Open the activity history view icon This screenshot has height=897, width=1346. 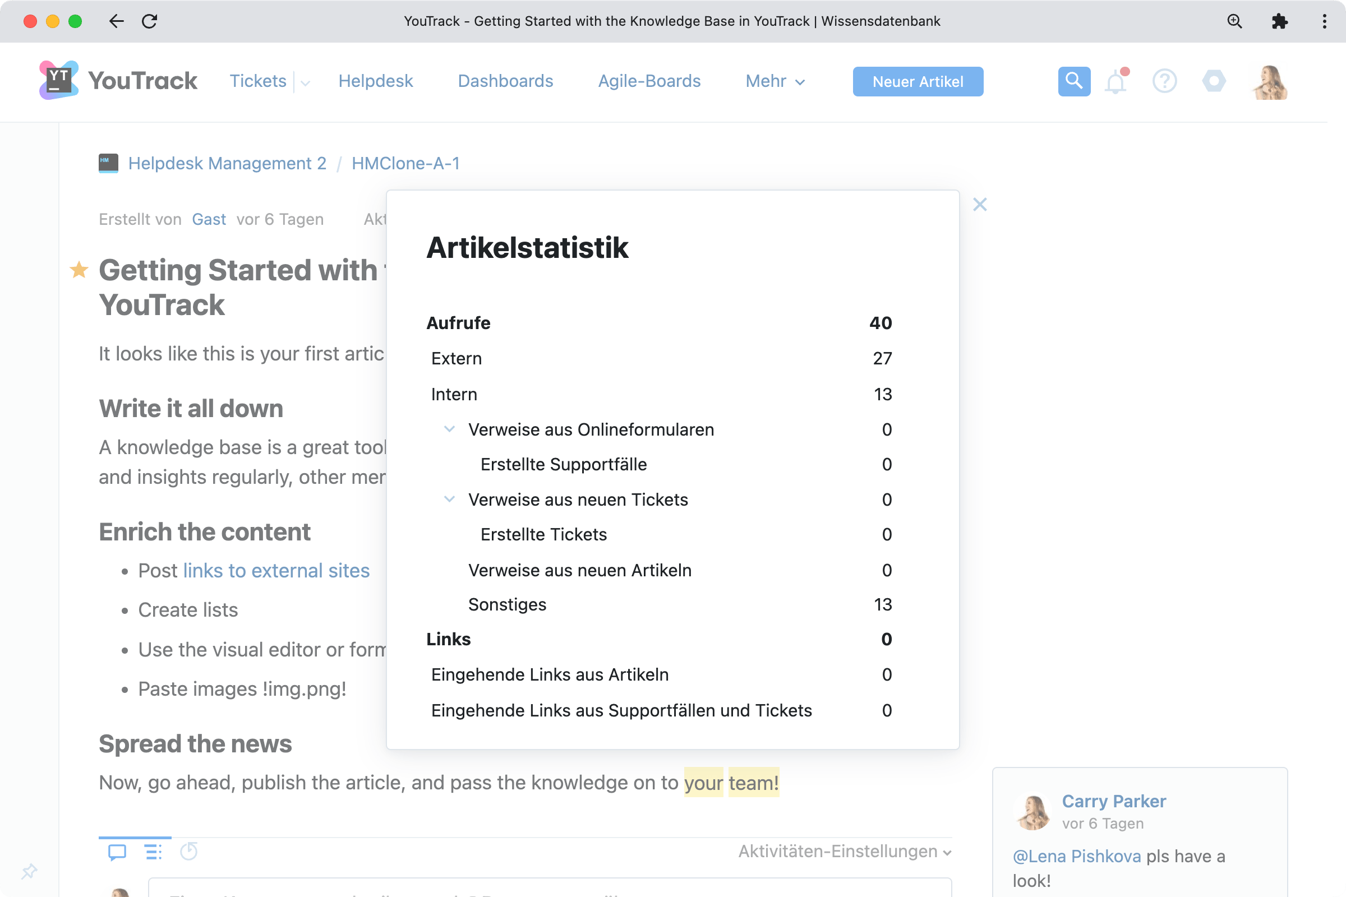pyautogui.click(x=153, y=852)
